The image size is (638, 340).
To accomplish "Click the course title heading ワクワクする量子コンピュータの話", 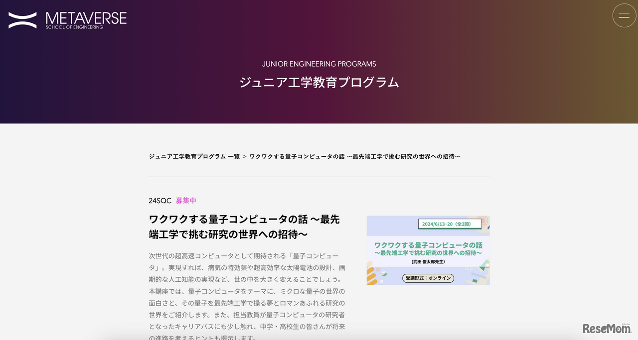I will pyautogui.click(x=244, y=227).
